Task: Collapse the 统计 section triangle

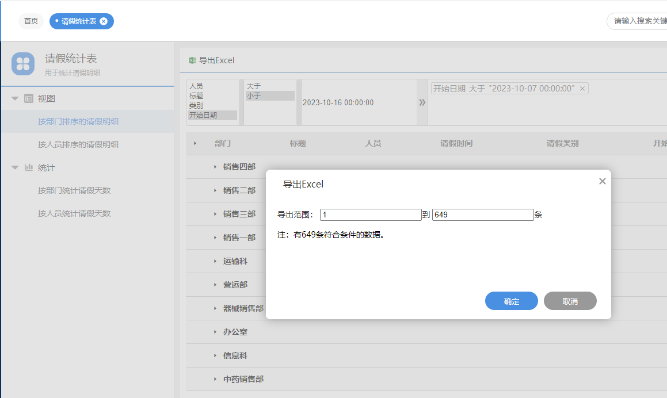Action: point(15,168)
